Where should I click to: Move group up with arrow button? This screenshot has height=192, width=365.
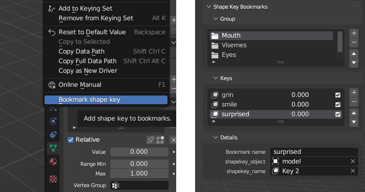click(354, 54)
